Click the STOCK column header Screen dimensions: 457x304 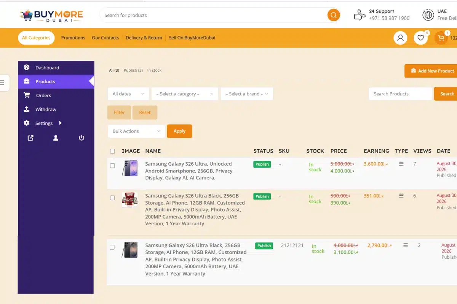pyautogui.click(x=315, y=151)
